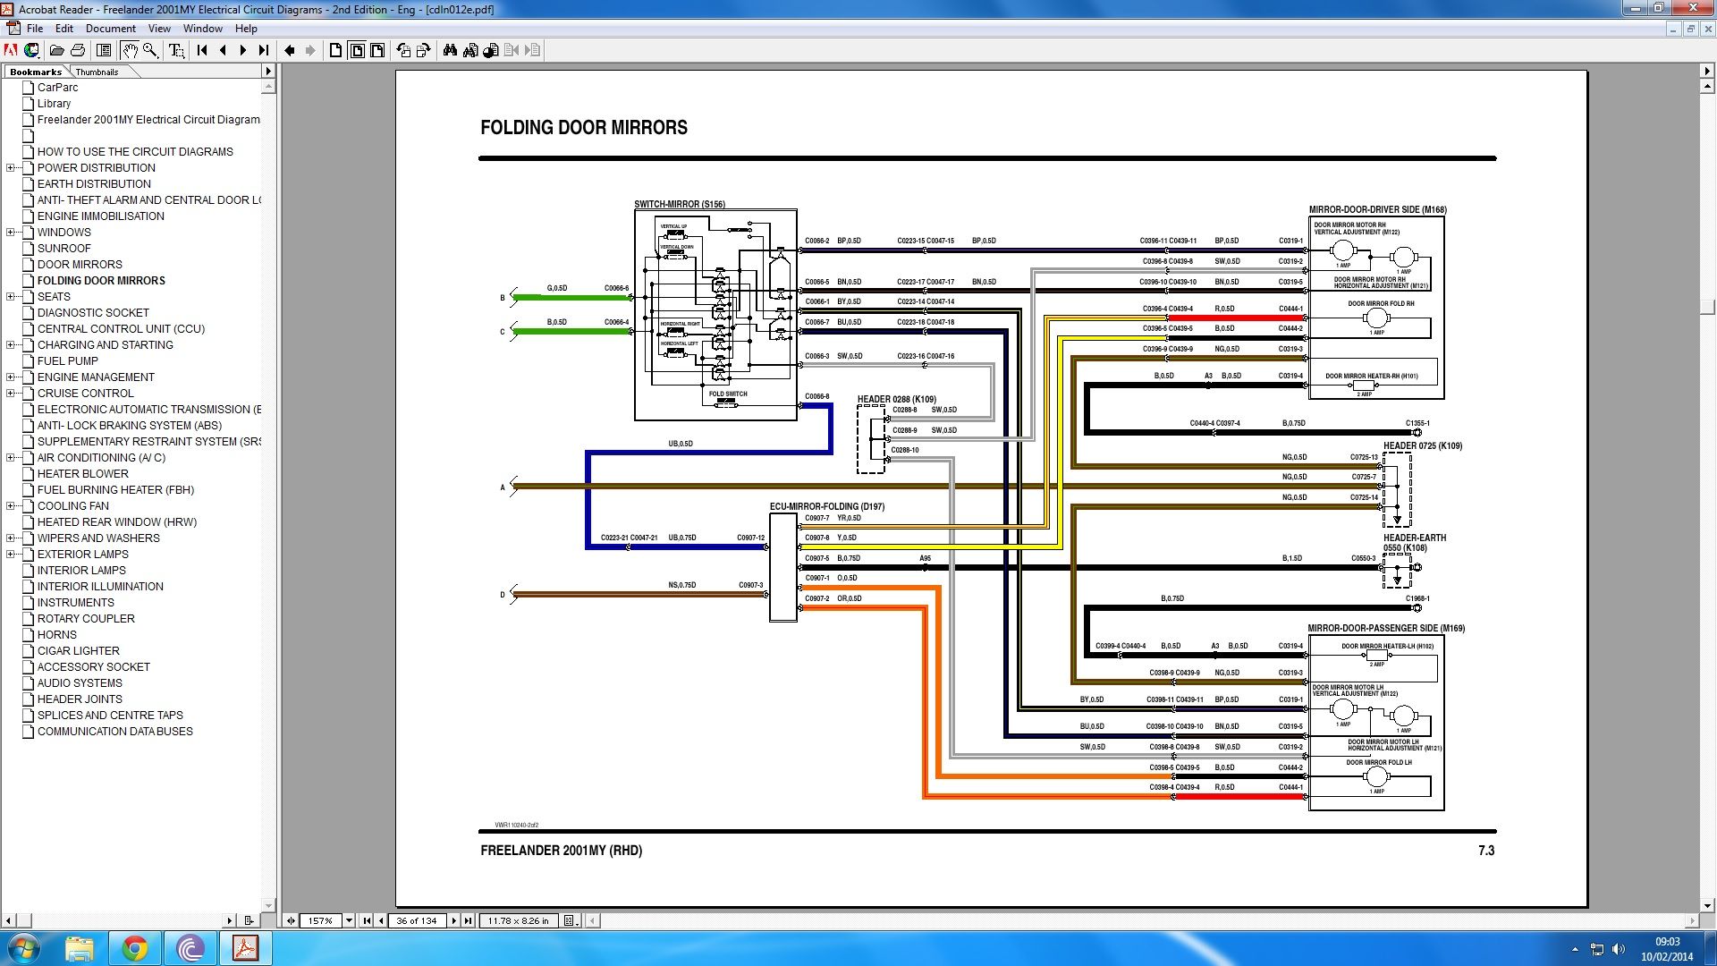Click the Open file folder icon
Screen dimensions: 1717x966
(56, 50)
